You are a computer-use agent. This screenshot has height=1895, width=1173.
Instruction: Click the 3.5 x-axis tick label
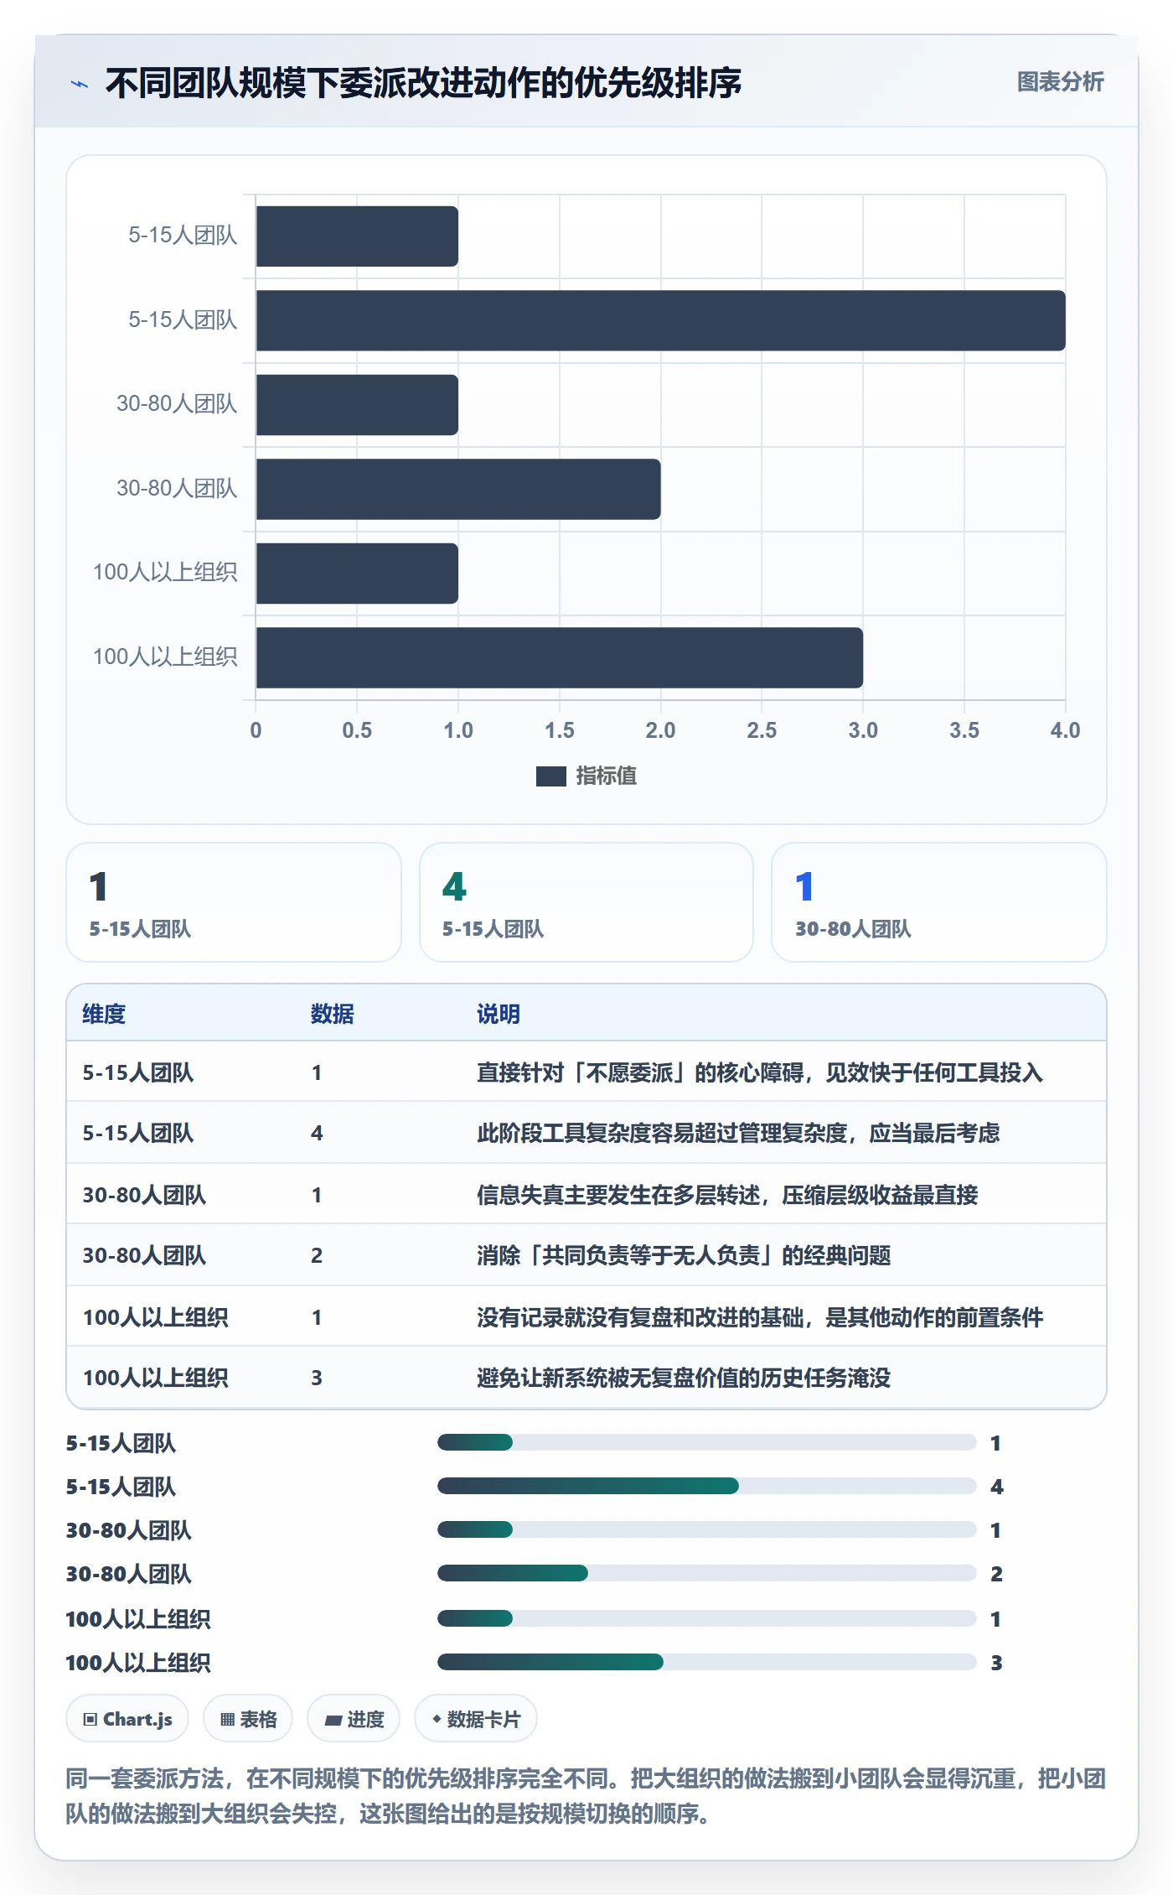coord(964,730)
